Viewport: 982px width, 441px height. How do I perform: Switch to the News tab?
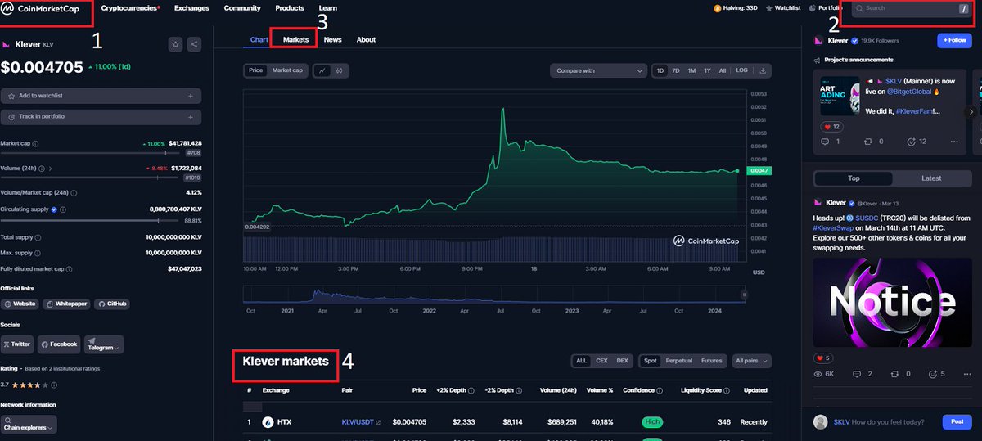[332, 39]
